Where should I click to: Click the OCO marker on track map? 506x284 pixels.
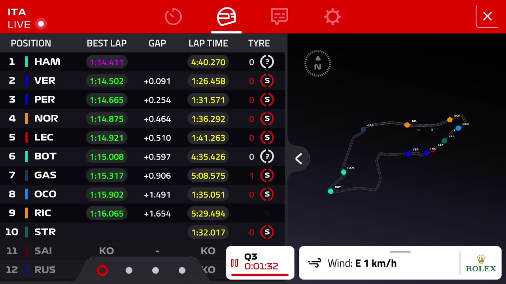[458, 128]
